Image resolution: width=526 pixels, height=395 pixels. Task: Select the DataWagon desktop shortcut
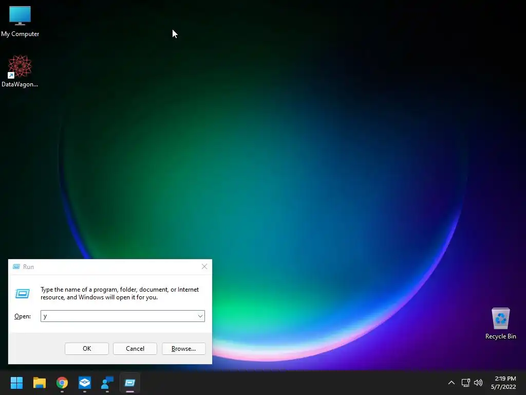20,71
